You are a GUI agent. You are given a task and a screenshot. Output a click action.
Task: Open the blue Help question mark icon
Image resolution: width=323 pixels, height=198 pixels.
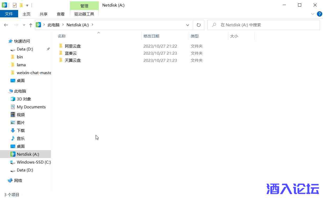[x=319, y=14]
